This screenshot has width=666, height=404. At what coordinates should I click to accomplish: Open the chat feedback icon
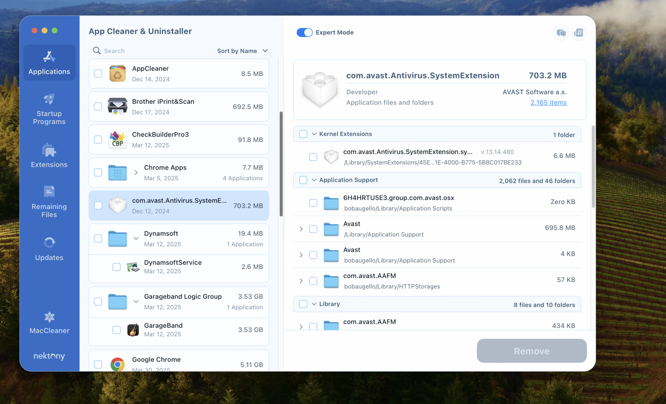coord(561,33)
